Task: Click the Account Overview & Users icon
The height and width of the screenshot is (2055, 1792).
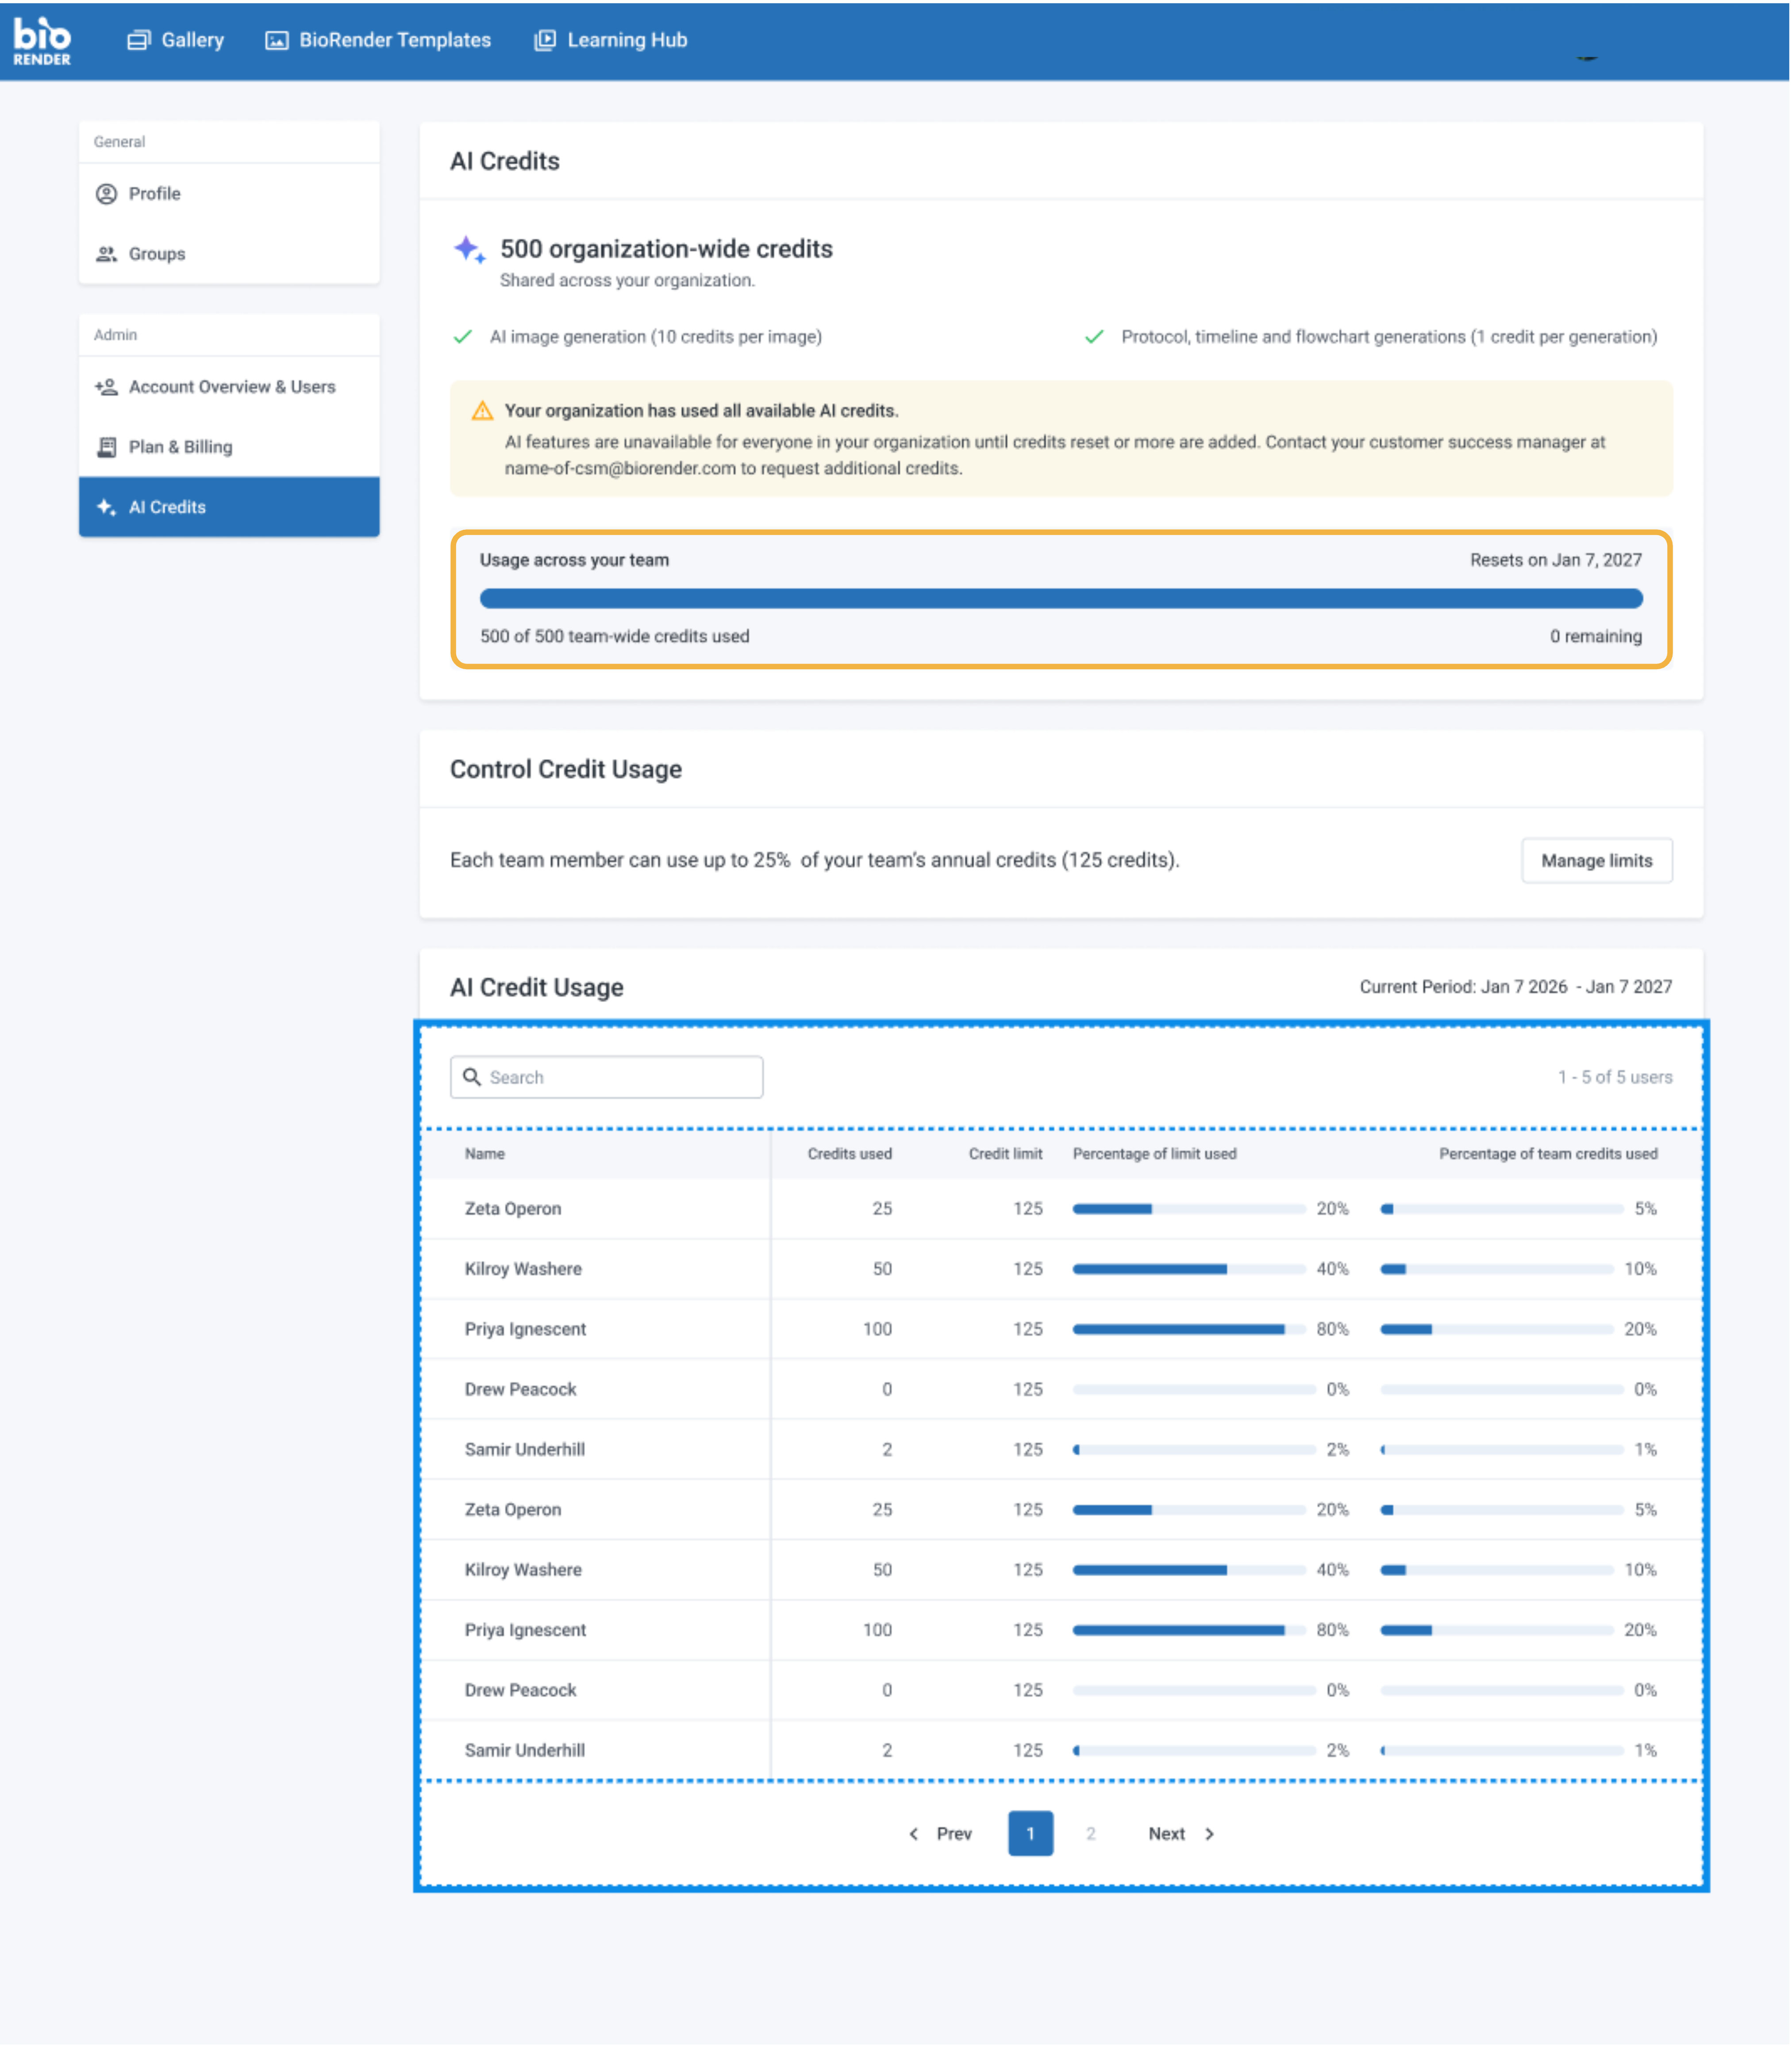Action: coord(106,387)
